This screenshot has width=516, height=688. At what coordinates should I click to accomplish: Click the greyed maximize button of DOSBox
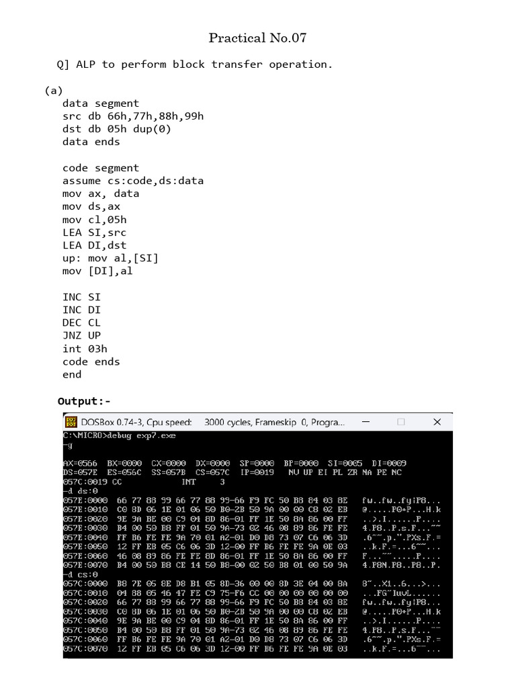pyautogui.click(x=400, y=422)
